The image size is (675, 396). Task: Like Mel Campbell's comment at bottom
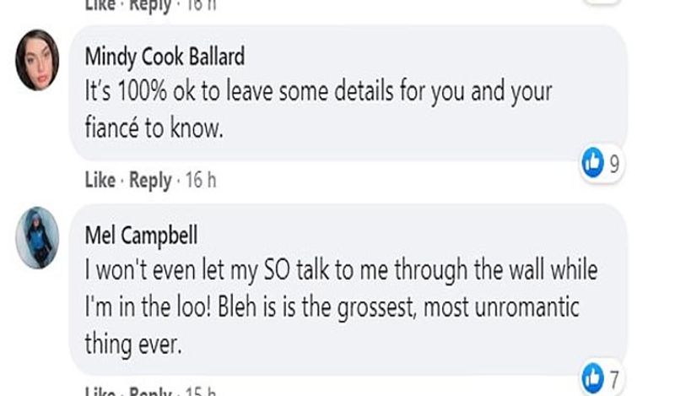(x=100, y=391)
